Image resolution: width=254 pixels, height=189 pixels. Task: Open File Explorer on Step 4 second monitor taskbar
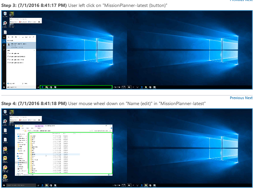click(146, 185)
